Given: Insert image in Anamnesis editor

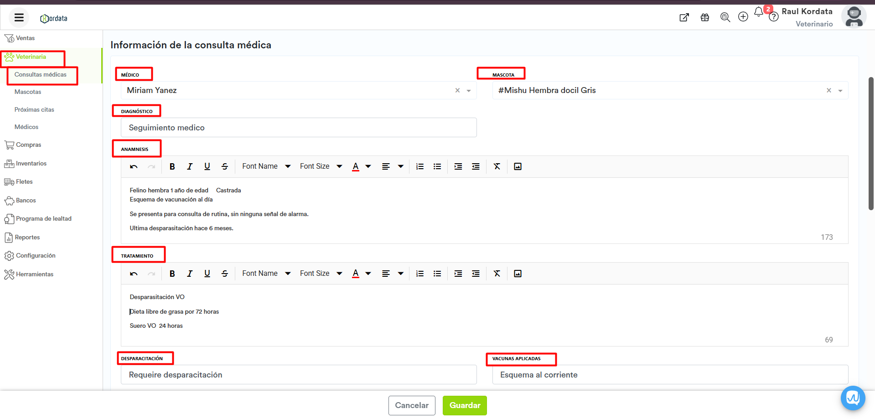Looking at the screenshot, I should click(x=518, y=166).
